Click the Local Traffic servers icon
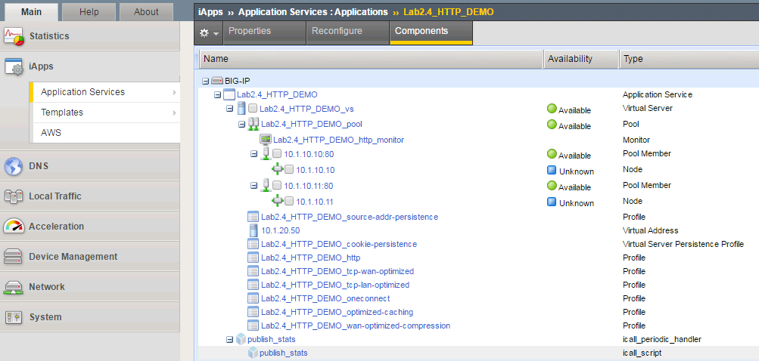This screenshot has height=361, width=759. click(x=14, y=196)
